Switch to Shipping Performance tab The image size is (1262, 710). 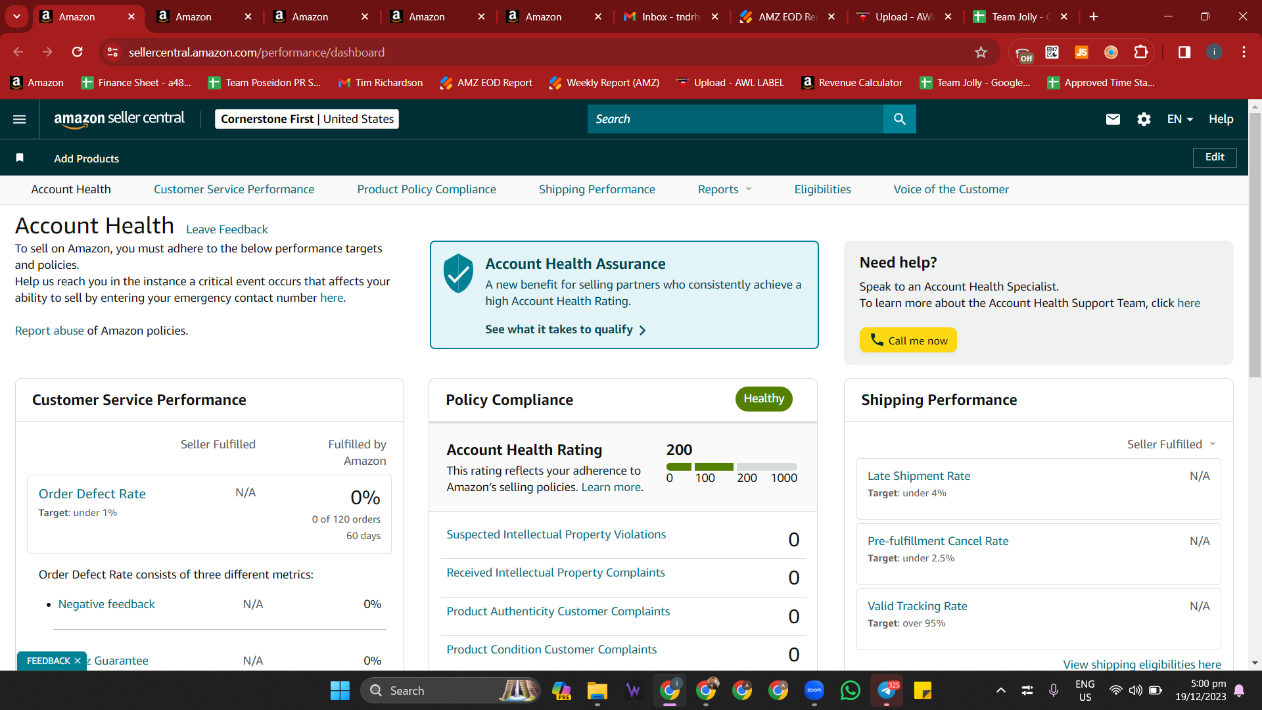[597, 189]
